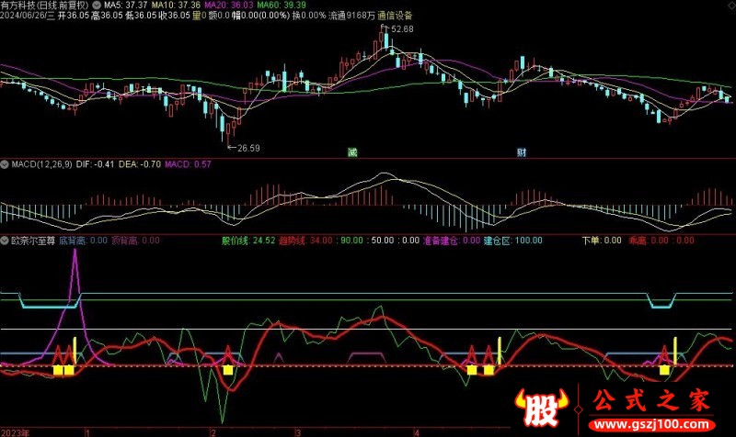The width and height of the screenshot is (736, 437).
Task: Click the 建仓区: 100.00 label
Action: (513, 241)
